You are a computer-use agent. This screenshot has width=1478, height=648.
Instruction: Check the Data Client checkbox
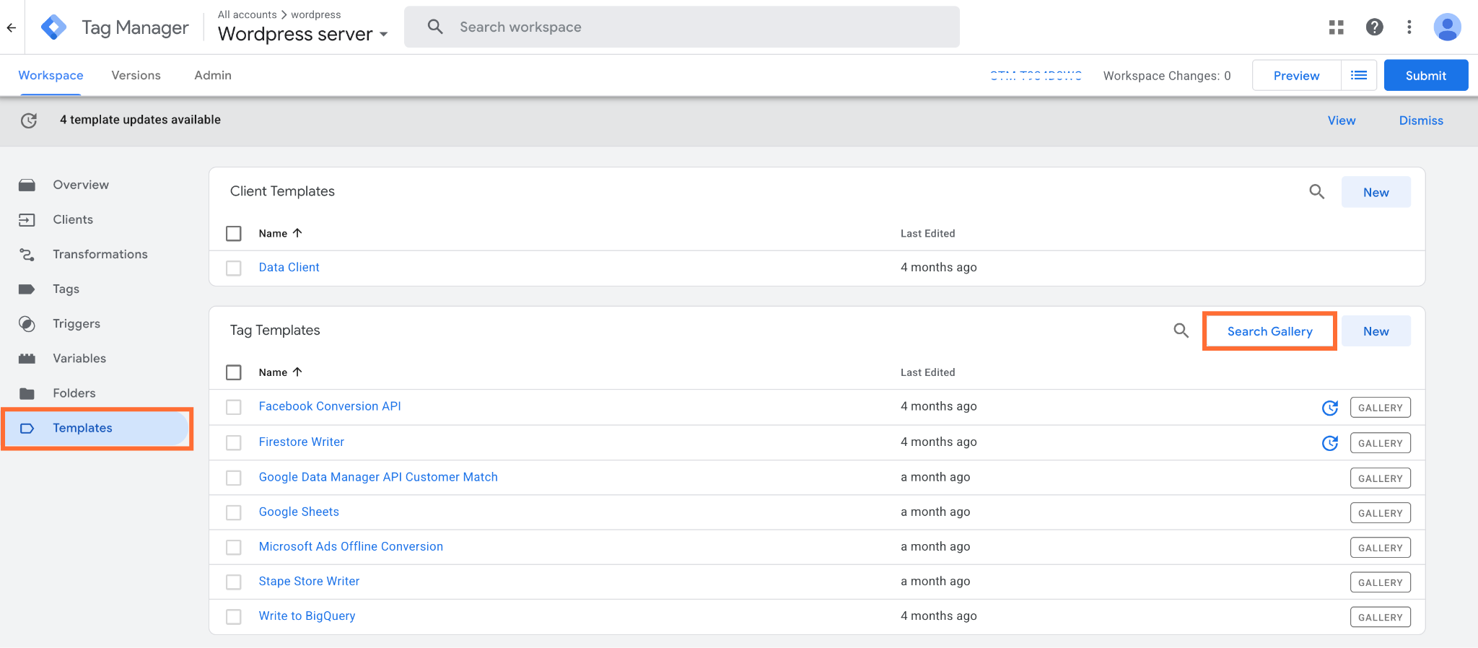[x=234, y=268]
